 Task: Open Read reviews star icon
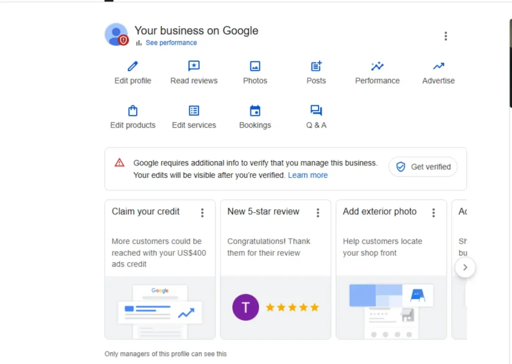(x=194, y=66)
